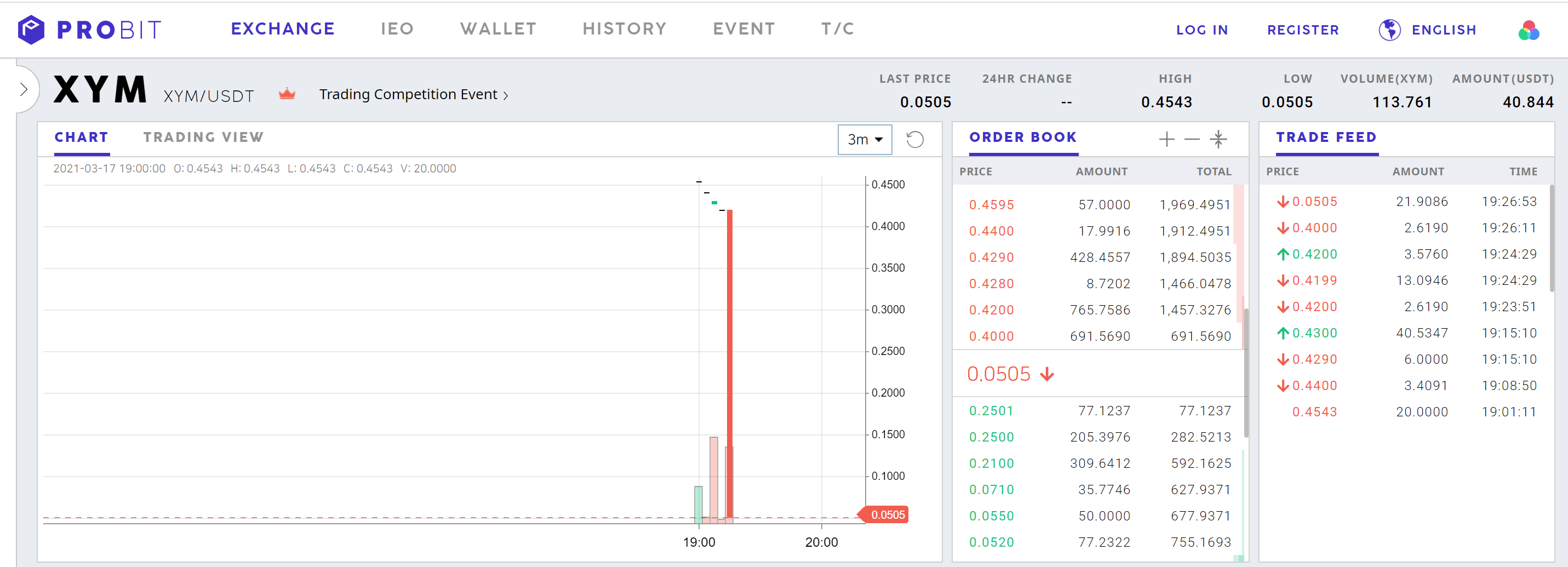Click the REGISTER link
The width and height of the screenshot is (1568, 567).
1303,30
